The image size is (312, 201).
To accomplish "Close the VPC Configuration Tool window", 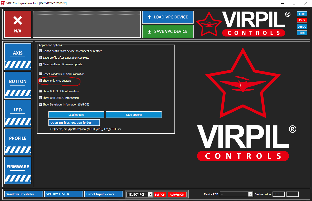I will point(306,3).
